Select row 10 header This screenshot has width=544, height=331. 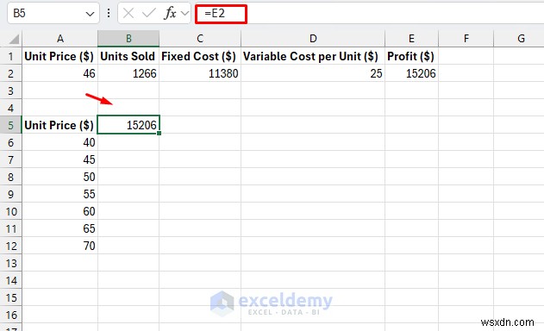pyautogui.click(x=10, y=211)
